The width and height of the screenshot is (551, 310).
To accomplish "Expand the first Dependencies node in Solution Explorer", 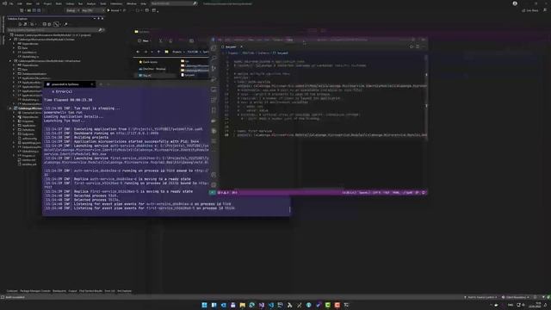I will click(x=14, y=44).
